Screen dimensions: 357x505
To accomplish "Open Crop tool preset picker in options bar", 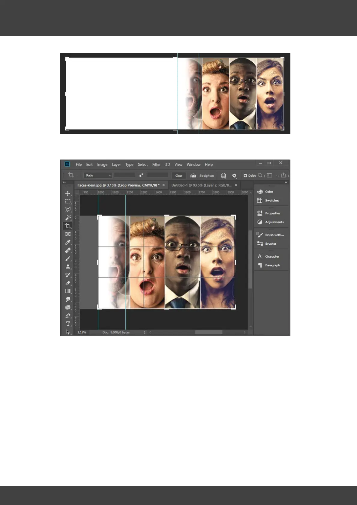I will tap(71, 175).
